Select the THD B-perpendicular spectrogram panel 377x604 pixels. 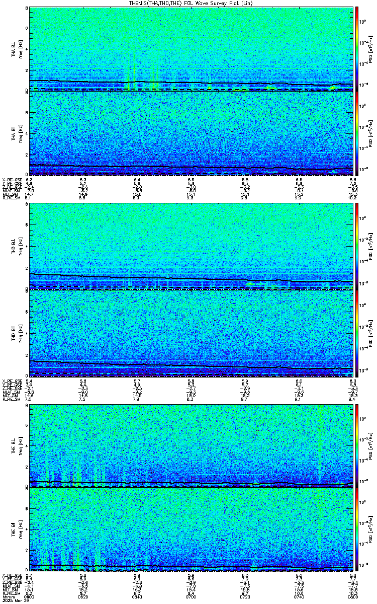[191, 247]
